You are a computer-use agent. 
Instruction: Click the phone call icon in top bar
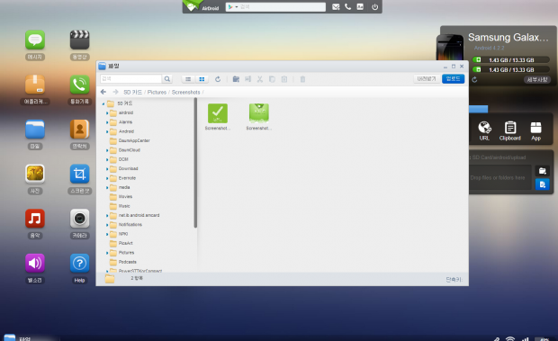[347, 7]
